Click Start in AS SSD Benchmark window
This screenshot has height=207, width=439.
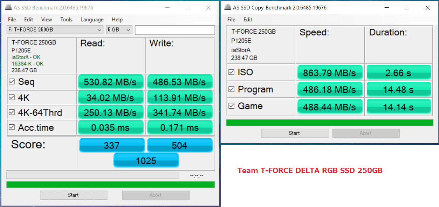coord(74,195)
